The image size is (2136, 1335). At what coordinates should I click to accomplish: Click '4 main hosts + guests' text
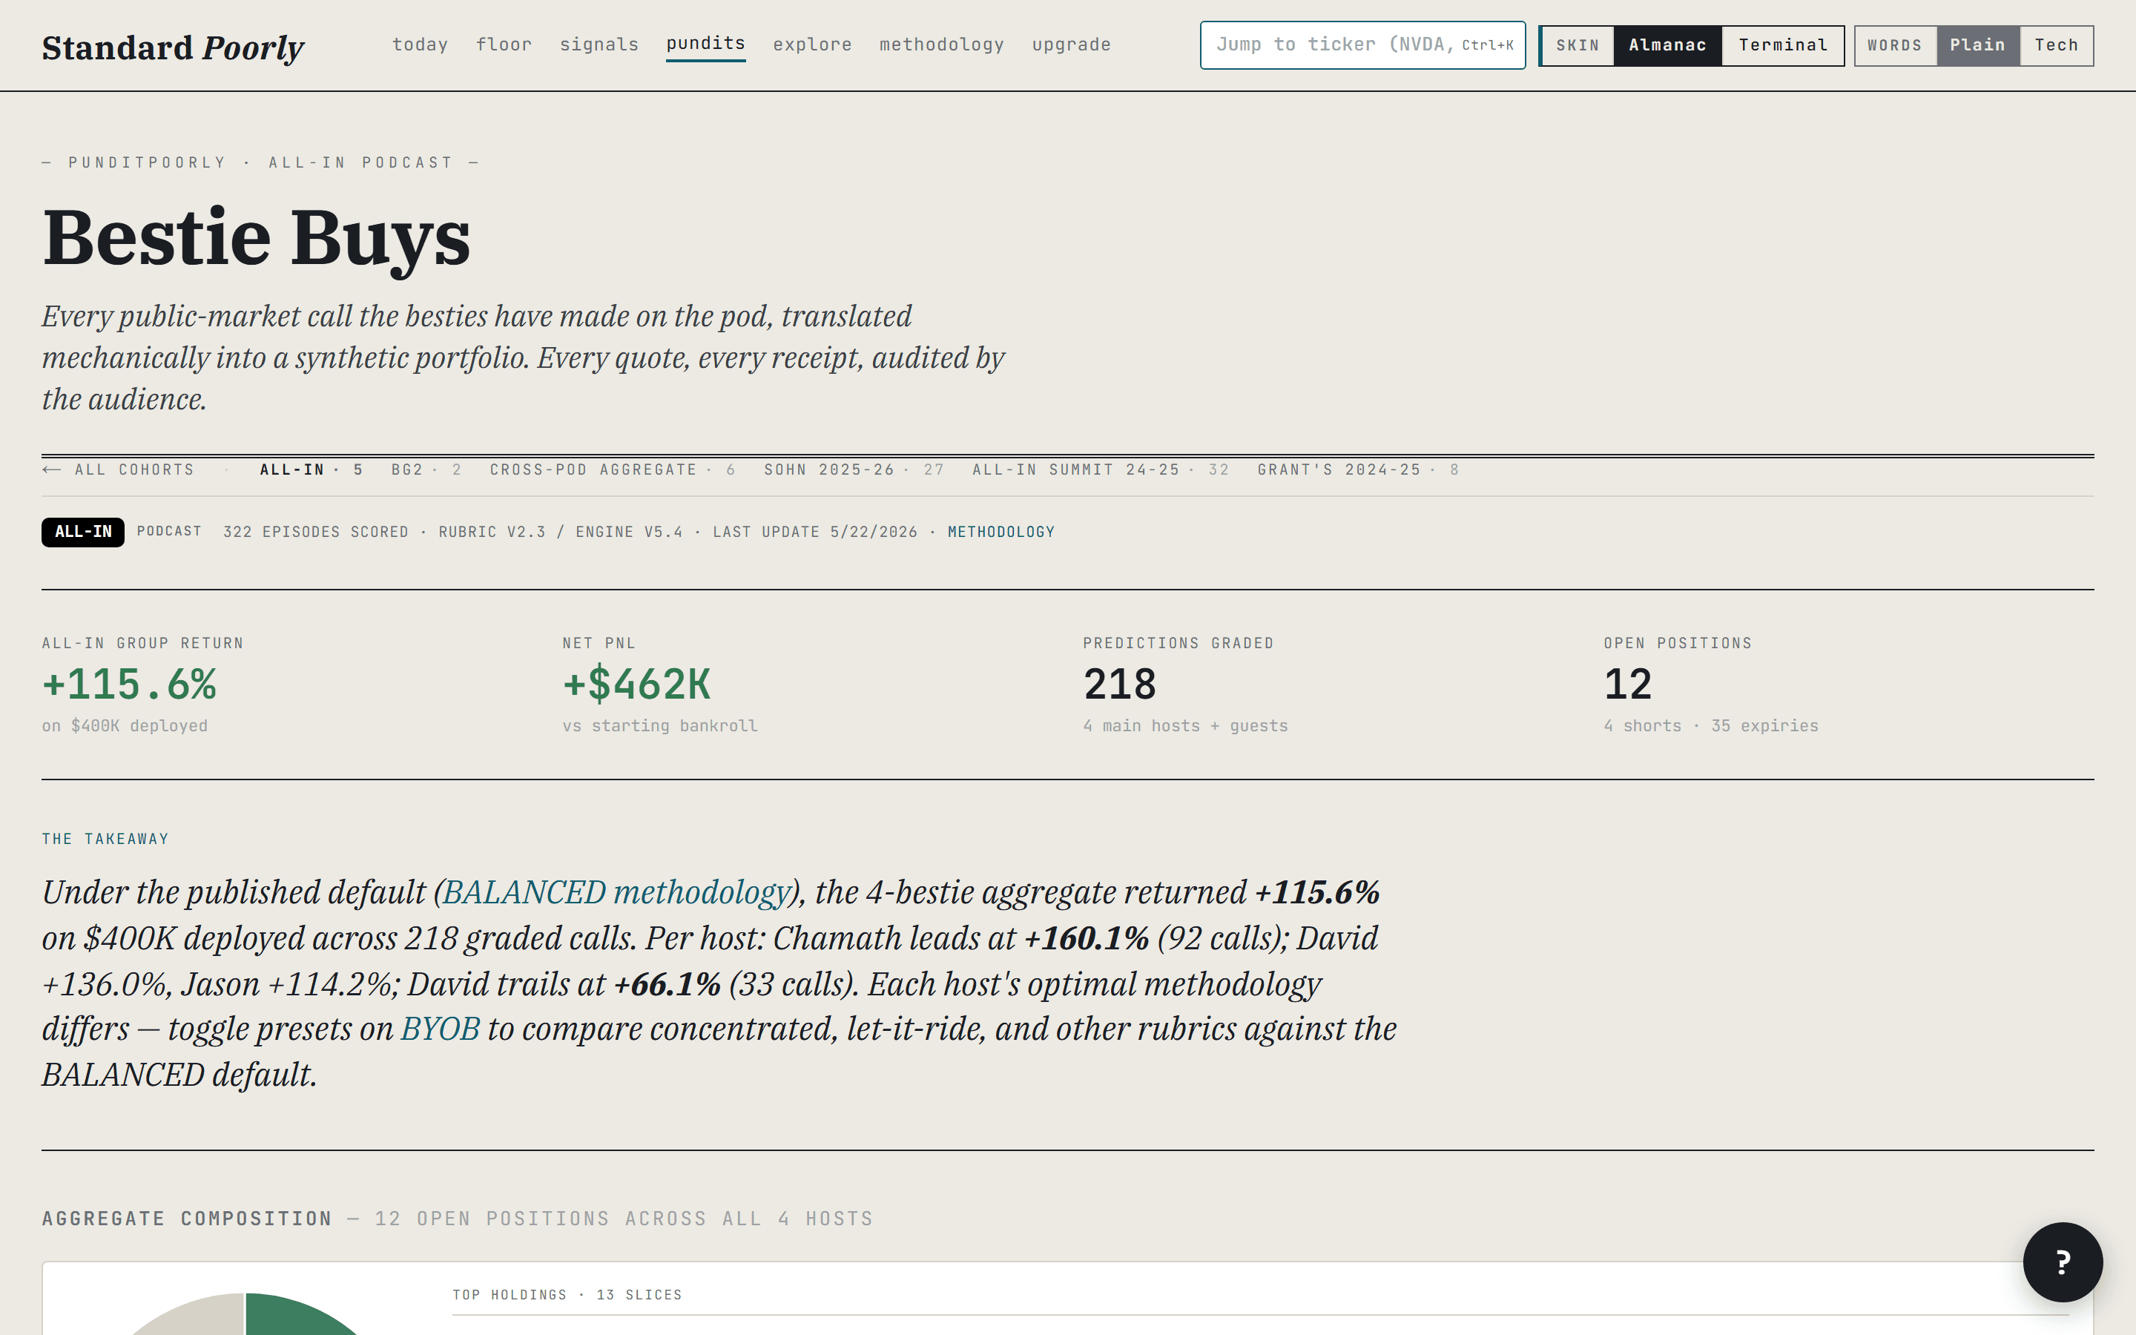click(x=1185, y=726)
